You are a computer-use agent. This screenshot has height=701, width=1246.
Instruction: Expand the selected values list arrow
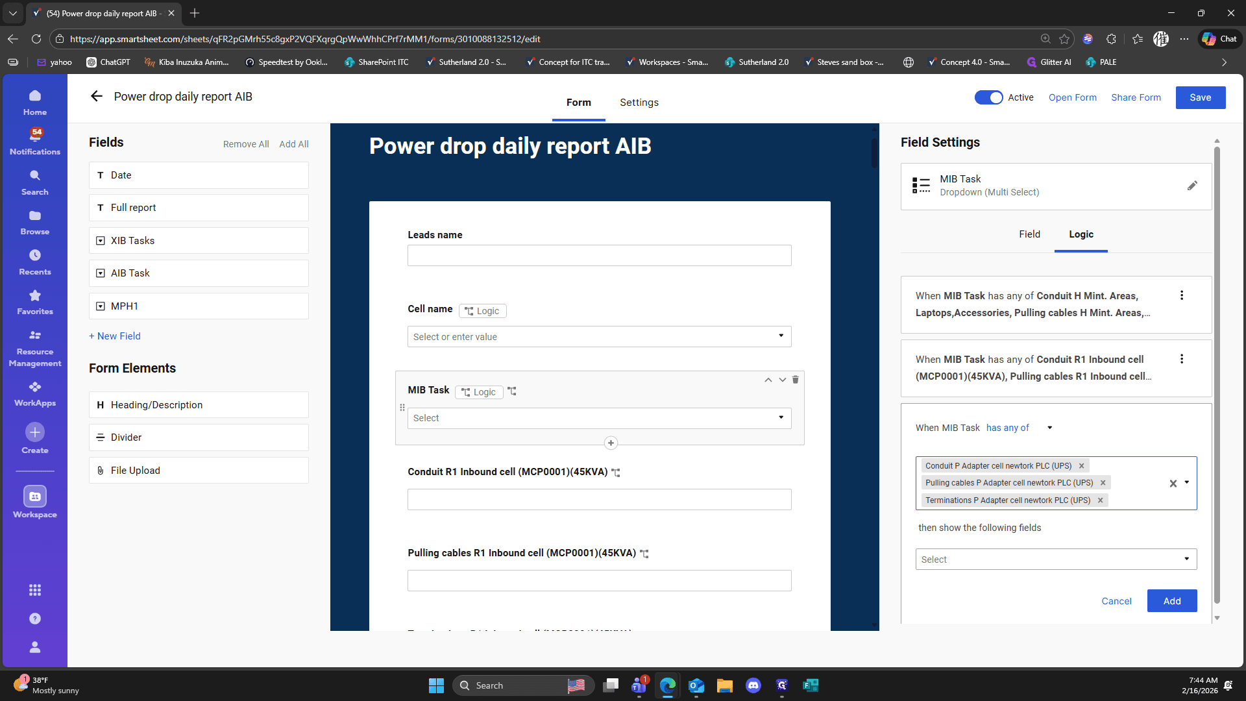tap(1187, 483)
